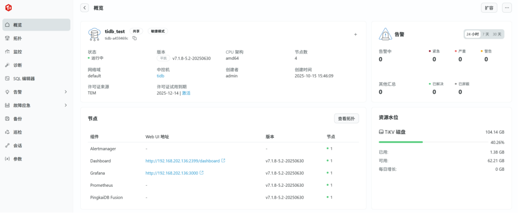518x213 pixels.
Task: Click the 激活 license activation link
Action: click(x=186, y=93)
